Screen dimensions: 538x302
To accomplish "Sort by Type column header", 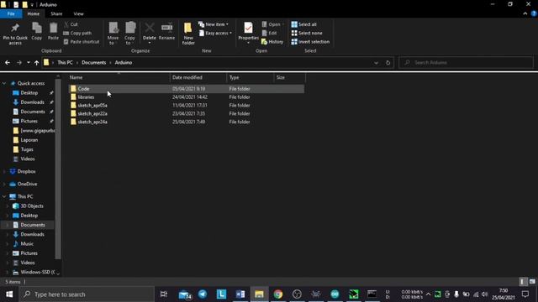I will pos(251,77).
